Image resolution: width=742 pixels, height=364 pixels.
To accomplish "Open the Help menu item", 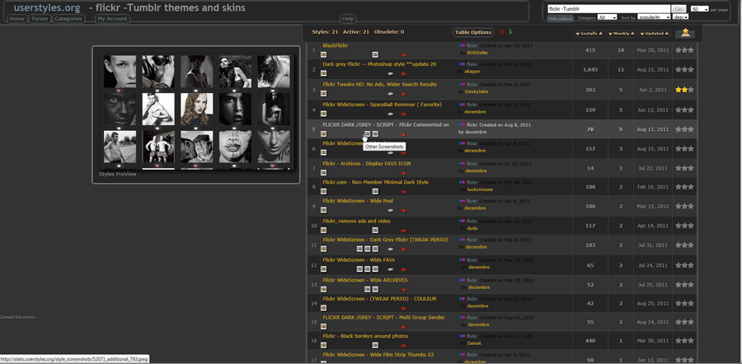I will 348,19.
